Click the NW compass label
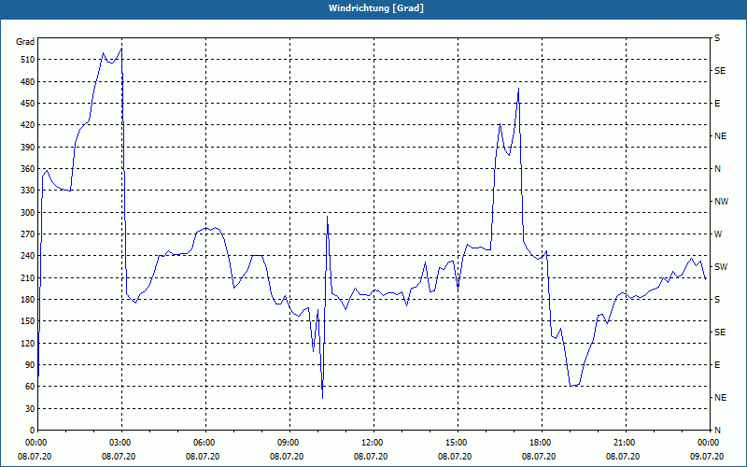 [x=721, y=202]
